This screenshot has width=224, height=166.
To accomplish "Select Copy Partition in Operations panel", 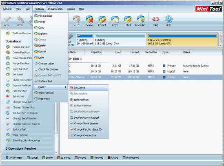I will point(17,69).
